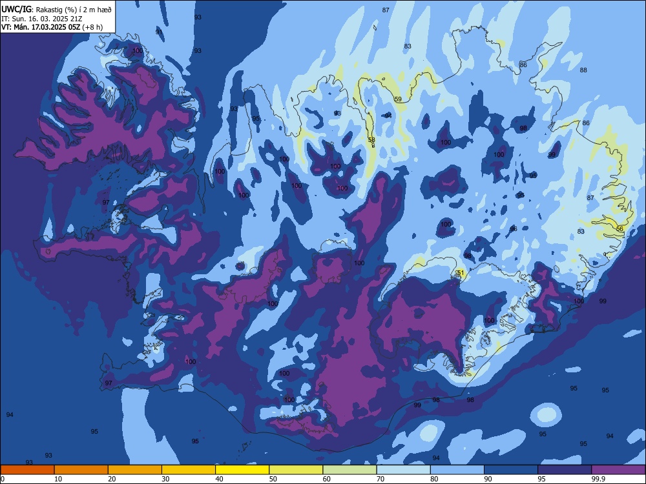Select the 20–30 legend color segment
This screenshot has height=484, width=646.
[x=135, y=470]
